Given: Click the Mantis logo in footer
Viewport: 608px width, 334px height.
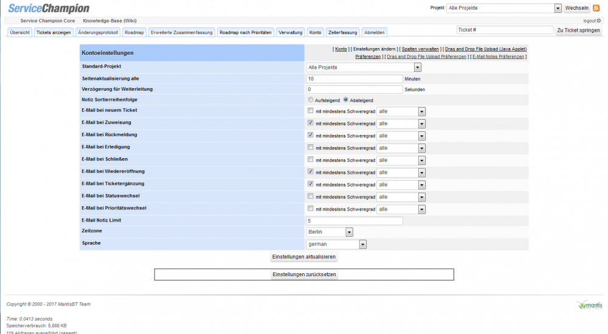Looking at the screenshot, I should click(x=589, y=305).
